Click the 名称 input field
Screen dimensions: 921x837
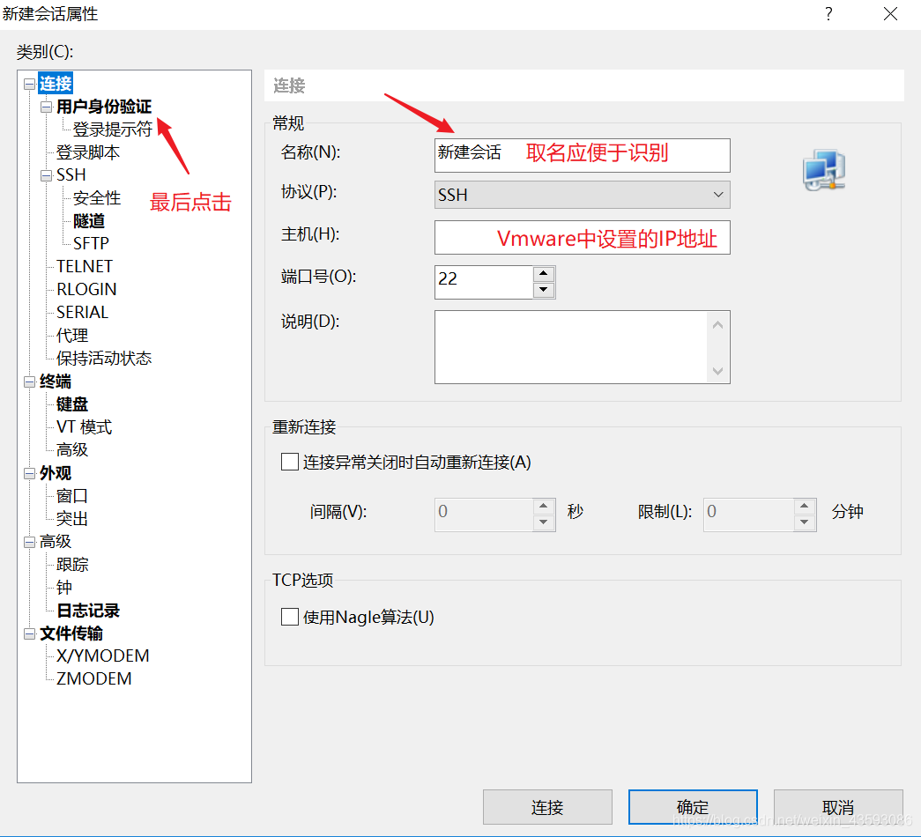pos(582,155)
